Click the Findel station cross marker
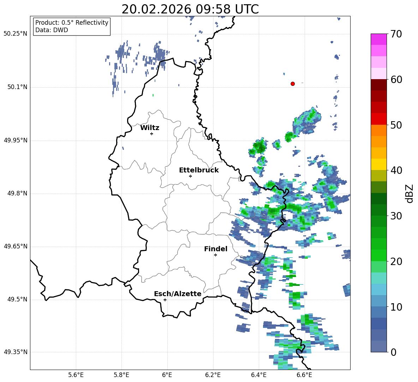 [215, 255]
